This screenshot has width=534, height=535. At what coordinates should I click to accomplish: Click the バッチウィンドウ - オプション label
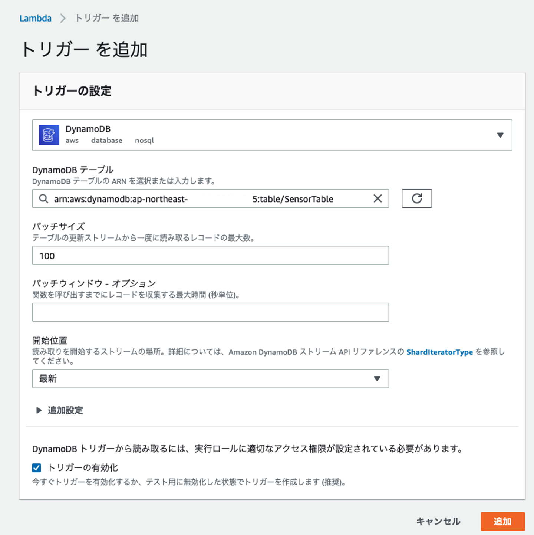point(94,283)
